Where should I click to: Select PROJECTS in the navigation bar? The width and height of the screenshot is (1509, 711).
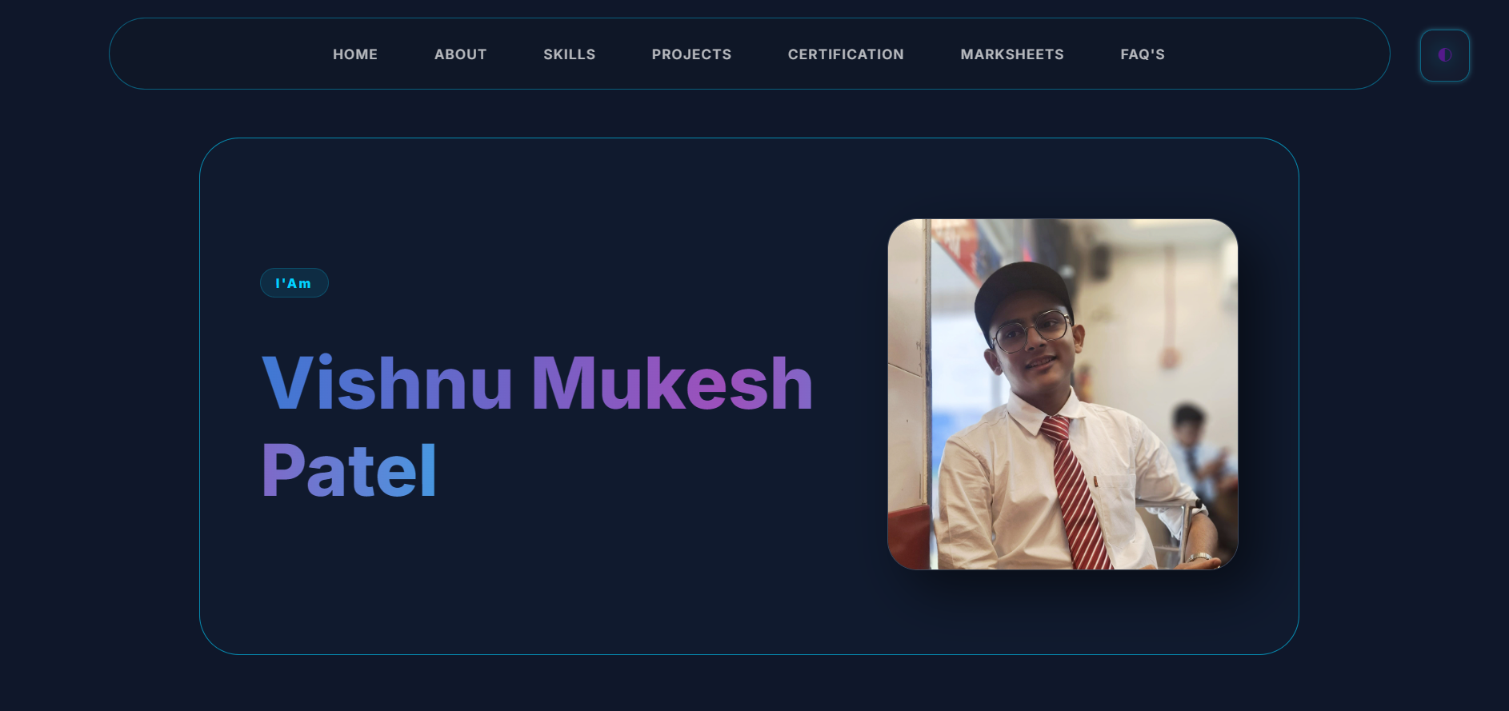coord(691,54)
